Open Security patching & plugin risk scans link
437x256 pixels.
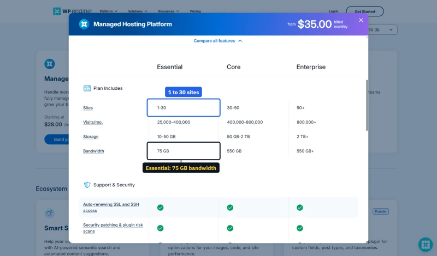pyautogui.click(x=113, y=228)
